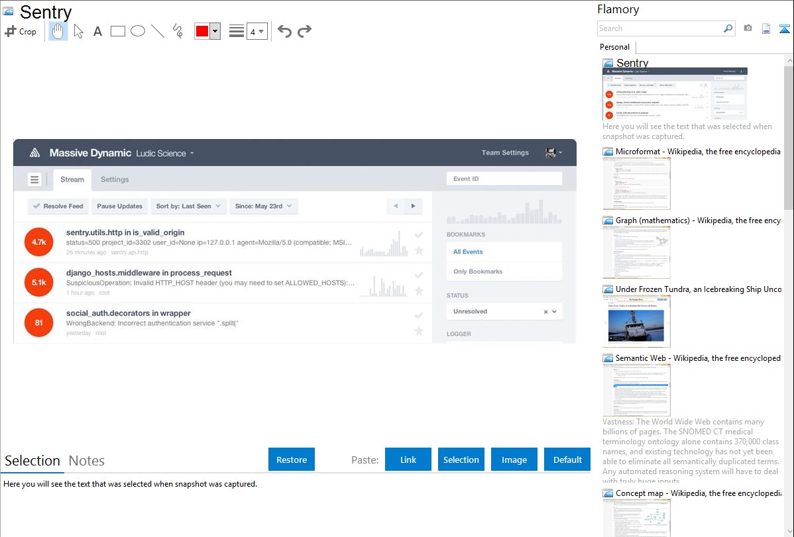Undo the last annotation

click(x=284, y=31)
